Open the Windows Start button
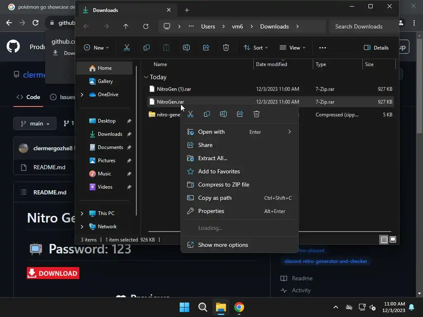Viewport: 423px width, 317px height. tap(184, 307)
